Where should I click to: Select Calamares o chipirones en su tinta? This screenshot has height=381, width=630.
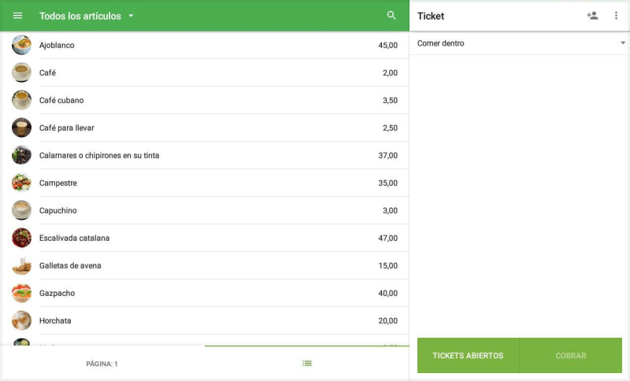[99, 156]
